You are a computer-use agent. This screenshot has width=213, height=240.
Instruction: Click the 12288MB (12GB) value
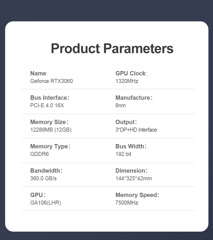pos(51,130)
